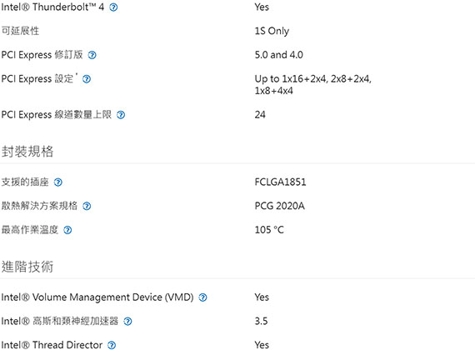Open help icon for PCI Express 線道數量上限
Image resolution: width=475 pixels, height=350 pixels.
coord(121,115)
